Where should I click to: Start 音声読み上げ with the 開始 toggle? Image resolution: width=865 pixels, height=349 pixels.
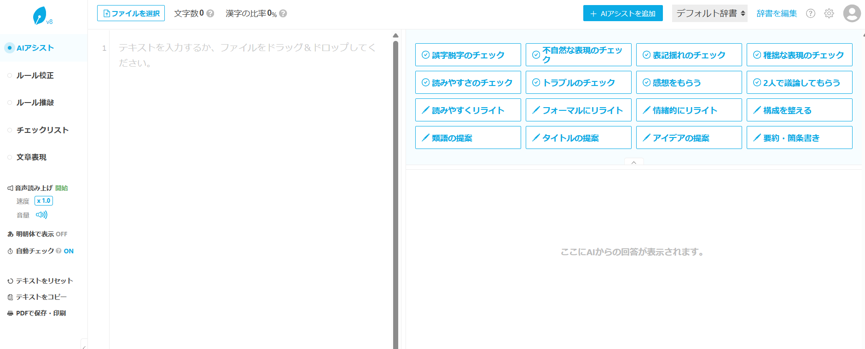pyautogui.click(x=62, y=188)
